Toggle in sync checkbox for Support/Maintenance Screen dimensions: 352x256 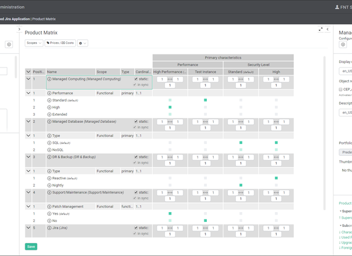click(x=135, y=198)
